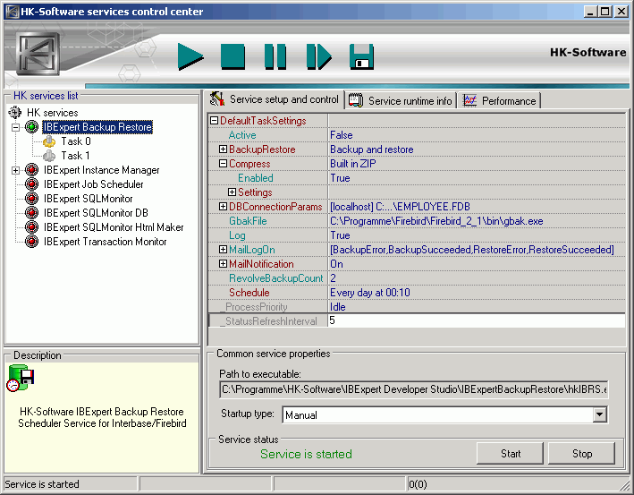Screen dimensions: 634x495
Task: Select IBExpert SQLMonitor DB service
Action: click(96, 213)
